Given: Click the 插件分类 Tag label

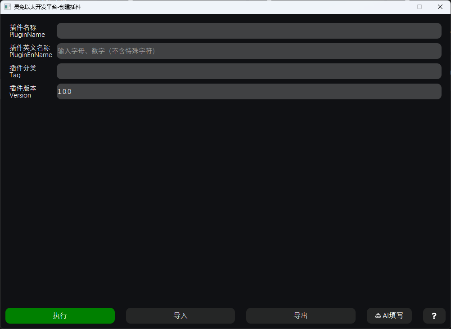Looking at the screenshot, I should pyautogui.click(x=23, y=71).
